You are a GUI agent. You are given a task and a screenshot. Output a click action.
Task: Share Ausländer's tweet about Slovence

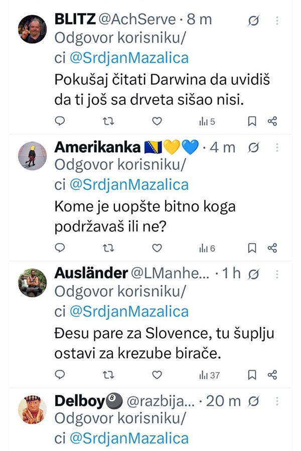[272, 375]
